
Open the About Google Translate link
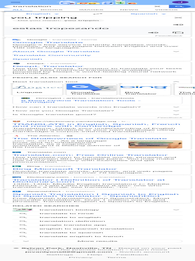[x=56, y=51]
